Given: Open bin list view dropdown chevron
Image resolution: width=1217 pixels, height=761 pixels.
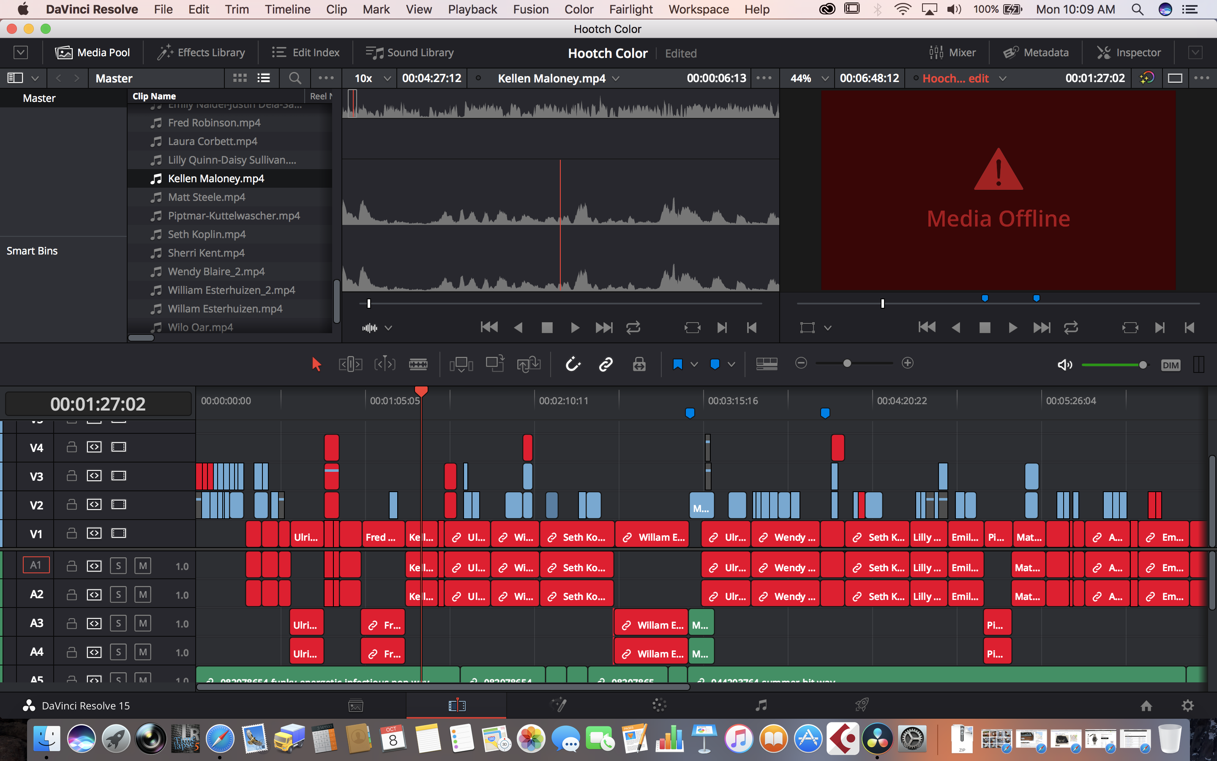Looking at the screenshot, I should click(35, 79).
